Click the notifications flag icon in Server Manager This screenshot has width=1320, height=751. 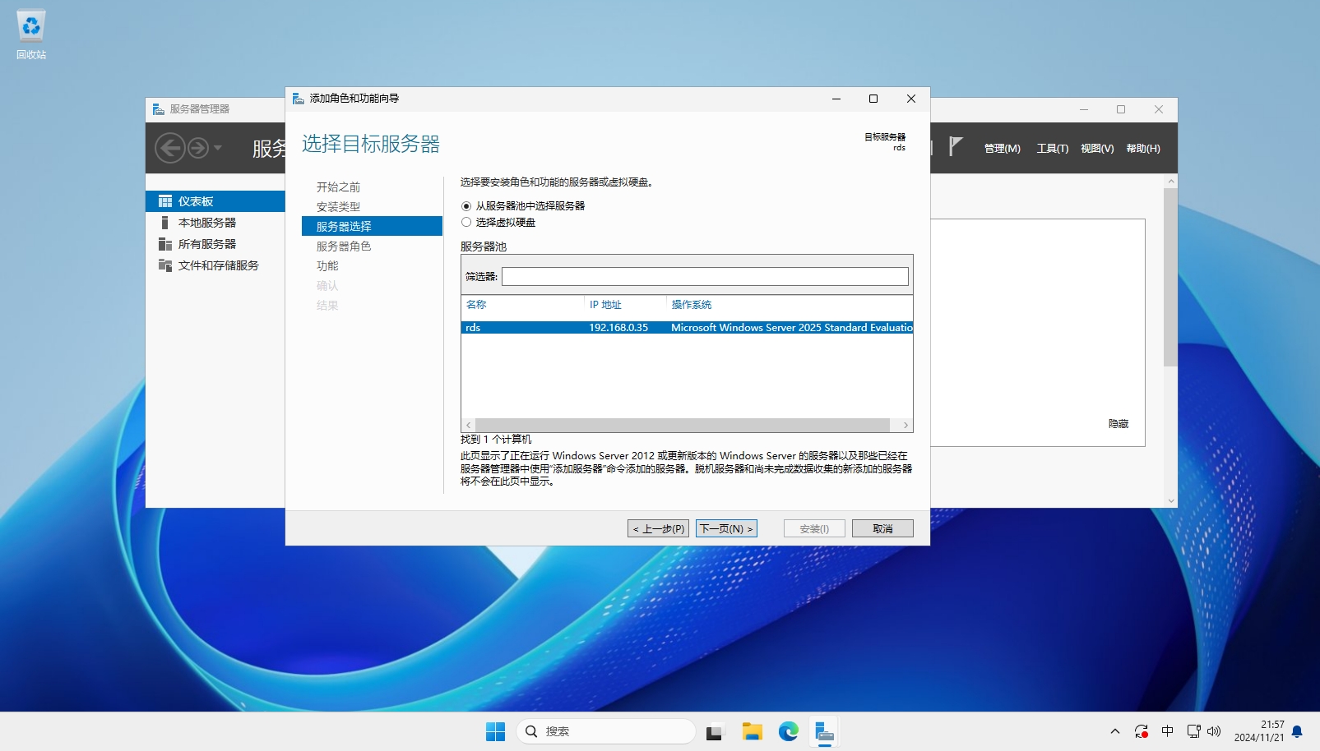tap(955, 147)
